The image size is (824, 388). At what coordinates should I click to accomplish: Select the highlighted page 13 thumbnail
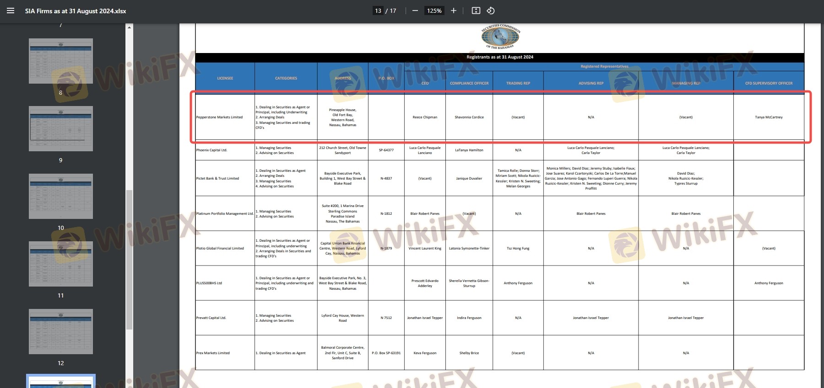pos(61,382)
